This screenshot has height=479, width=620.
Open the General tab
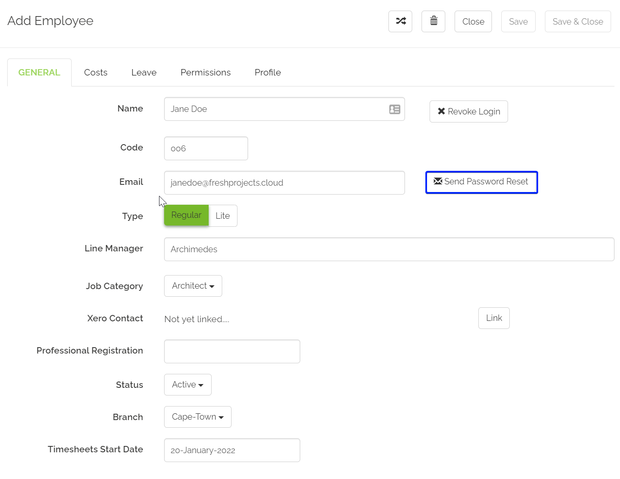click(x=39, y=72)
